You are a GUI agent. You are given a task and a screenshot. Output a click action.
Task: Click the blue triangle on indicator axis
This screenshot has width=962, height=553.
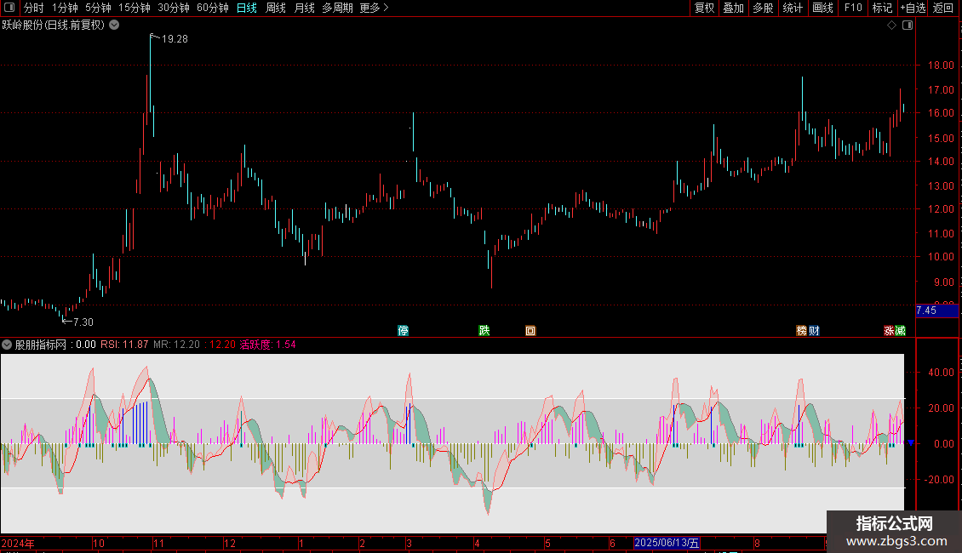click(910, 442)
